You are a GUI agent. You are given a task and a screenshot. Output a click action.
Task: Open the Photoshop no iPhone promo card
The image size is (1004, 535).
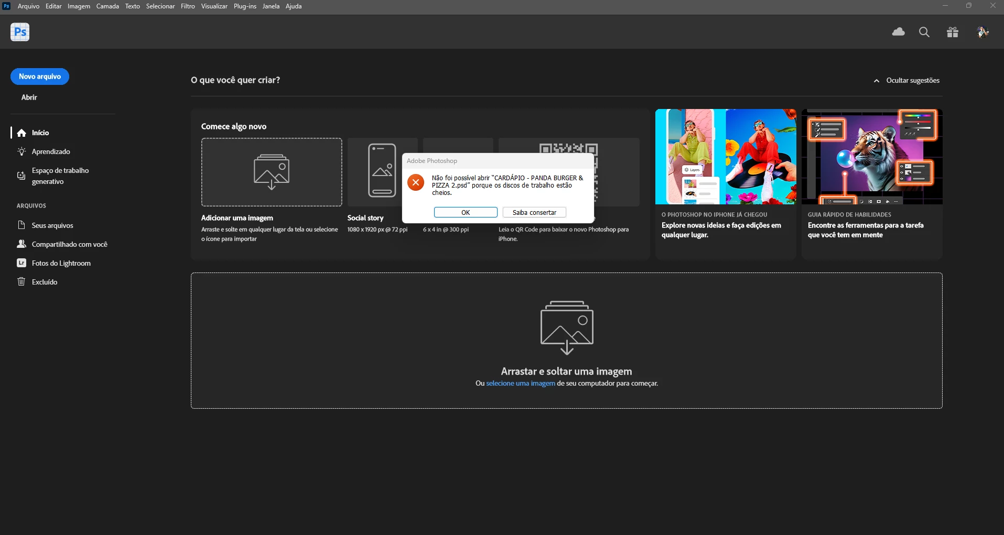[726, 184]
